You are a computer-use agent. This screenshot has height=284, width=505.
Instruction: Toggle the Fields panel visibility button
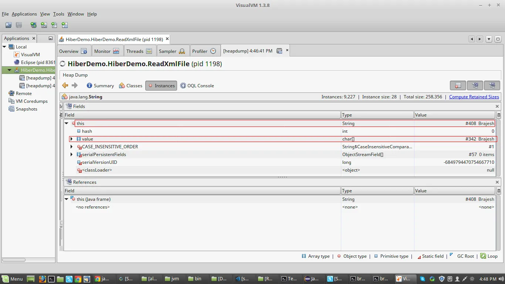pyautogui.click(x=475, y=85)
